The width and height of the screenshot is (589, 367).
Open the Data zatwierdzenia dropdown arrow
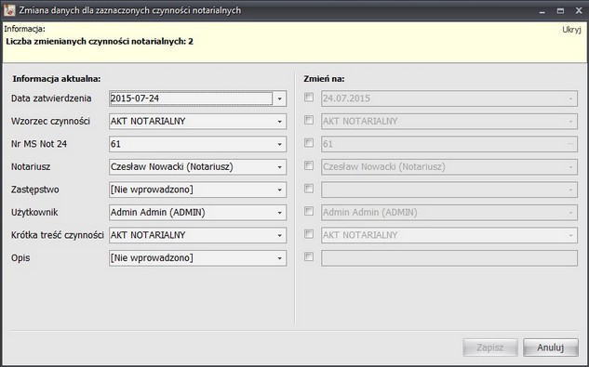(x=279, y=98)
